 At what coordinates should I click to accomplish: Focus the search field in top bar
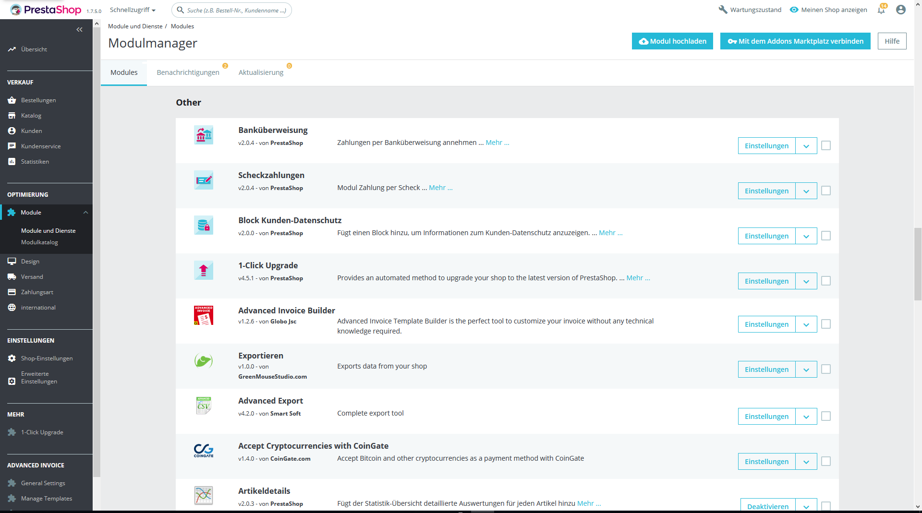[x=231, y=10]
